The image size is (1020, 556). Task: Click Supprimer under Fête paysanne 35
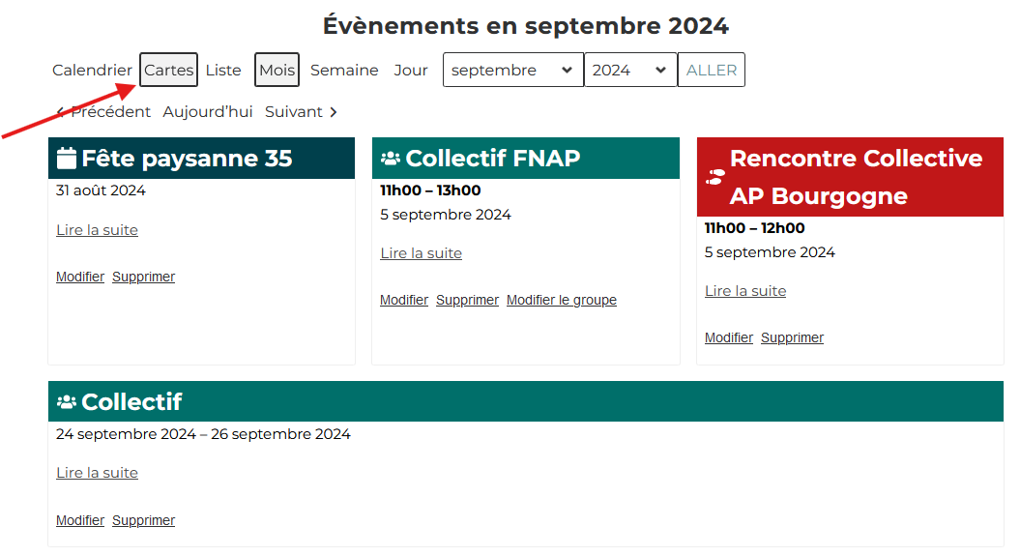point(143,277)
